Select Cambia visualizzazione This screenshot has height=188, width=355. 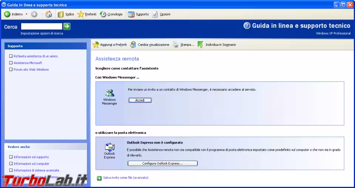(x=149, y=45)
